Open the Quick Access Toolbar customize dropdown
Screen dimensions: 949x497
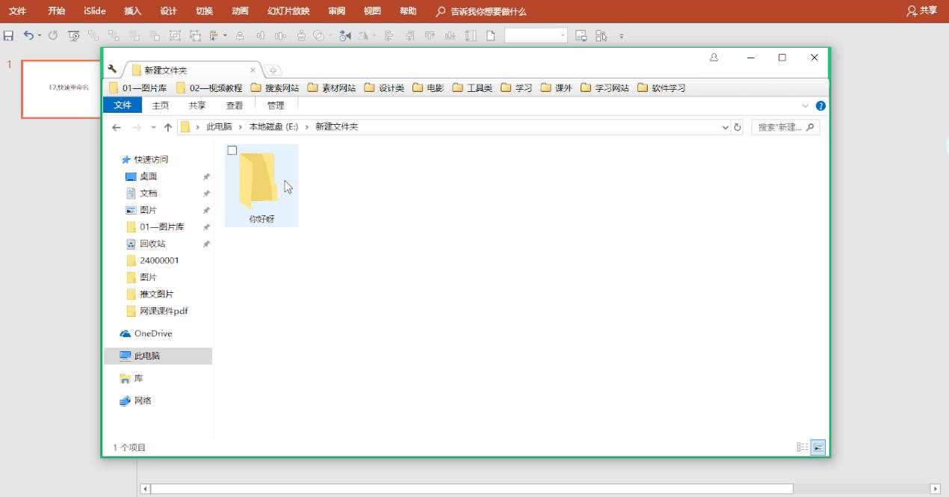[621, 35]
